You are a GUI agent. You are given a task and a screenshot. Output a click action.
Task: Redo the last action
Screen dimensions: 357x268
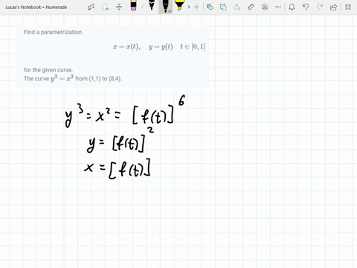320,7
